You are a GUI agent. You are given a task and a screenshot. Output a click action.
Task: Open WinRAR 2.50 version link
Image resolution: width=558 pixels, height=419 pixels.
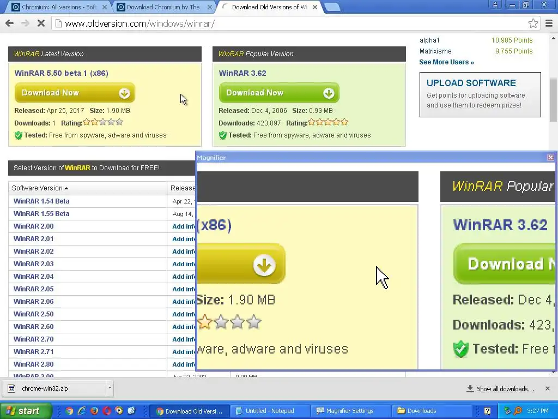click(33, 314)
